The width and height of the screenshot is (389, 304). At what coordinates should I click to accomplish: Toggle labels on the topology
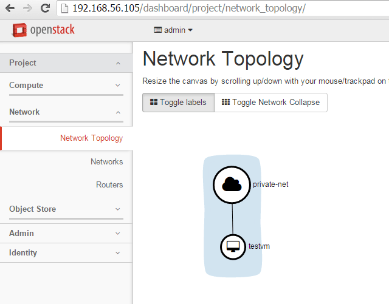point(178,103)
